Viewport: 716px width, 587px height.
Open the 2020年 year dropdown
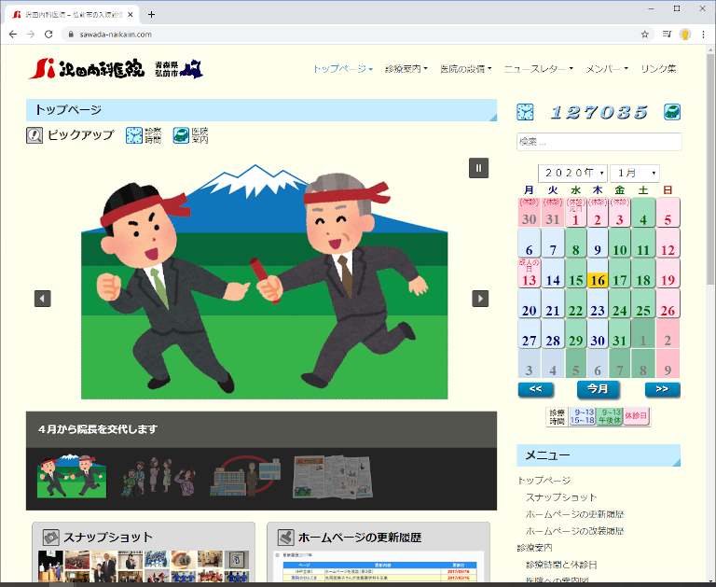point(572,173)
